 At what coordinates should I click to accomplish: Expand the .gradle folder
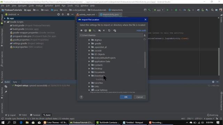point(89,43)
